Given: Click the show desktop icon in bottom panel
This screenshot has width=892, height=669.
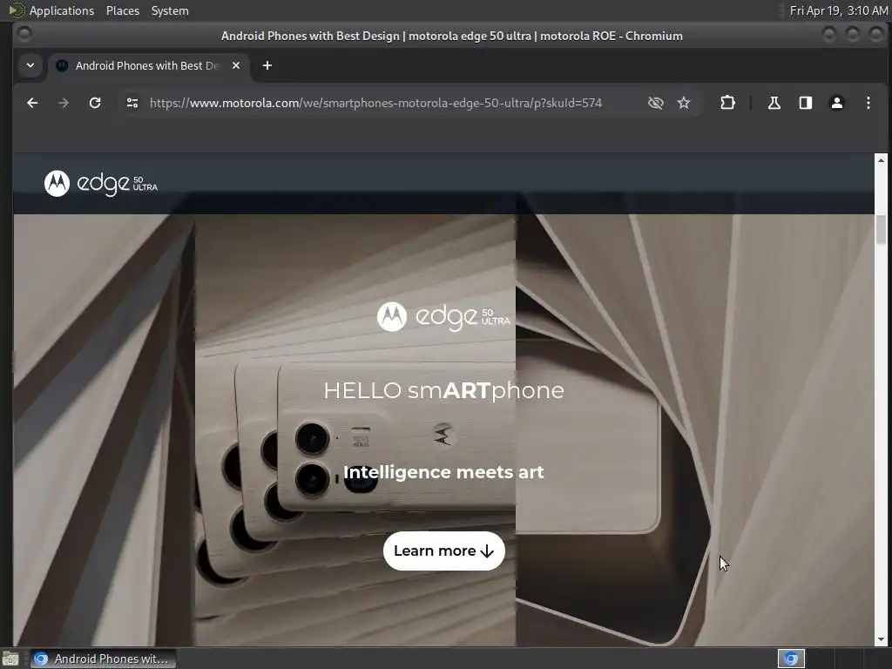Looking at the screenshot, I should point(10,659).
